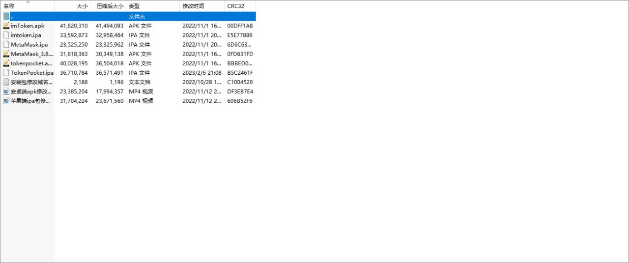Image resolution: width=629 pixels, height=263 pixels.
Task: Select the MetaMask.ipa file name
Action: [29, 44]
